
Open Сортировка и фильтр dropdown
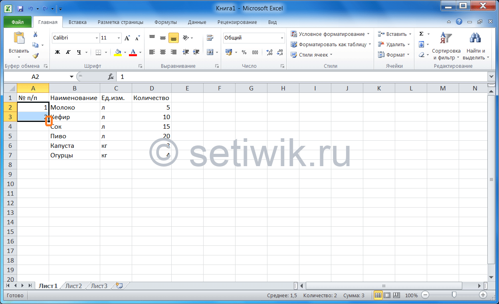point(446,47)
